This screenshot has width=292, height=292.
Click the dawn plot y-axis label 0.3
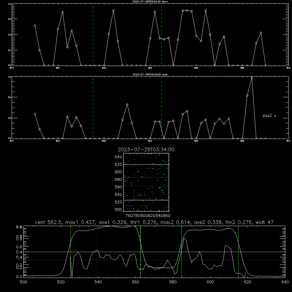click(x=10, y=19)
